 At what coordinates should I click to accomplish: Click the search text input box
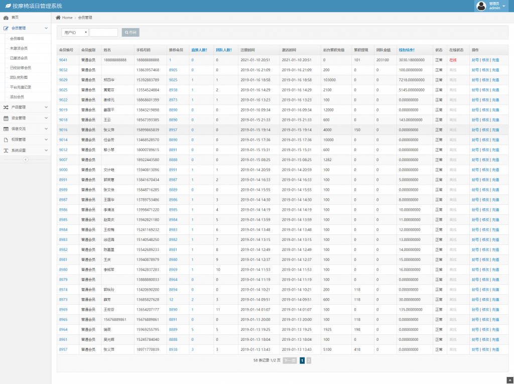(103, 33)
